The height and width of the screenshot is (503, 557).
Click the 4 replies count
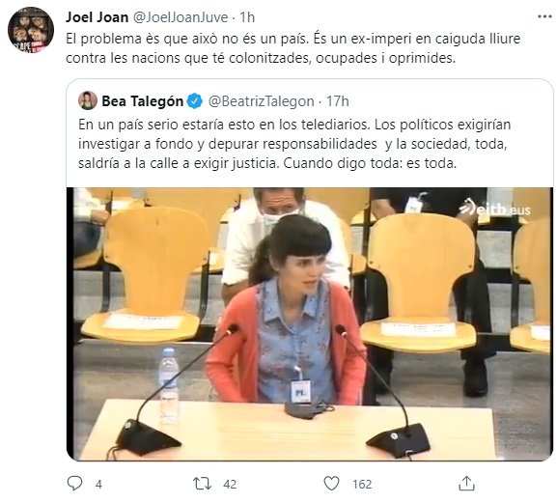tap(98, 484)
